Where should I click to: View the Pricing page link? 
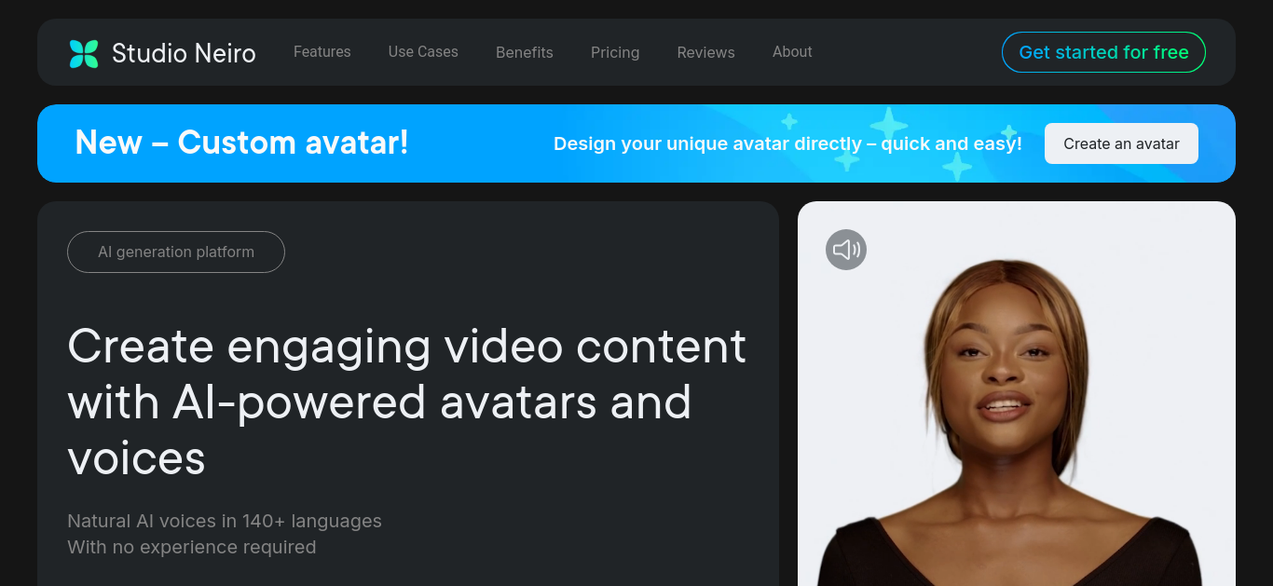click(615, 52)
